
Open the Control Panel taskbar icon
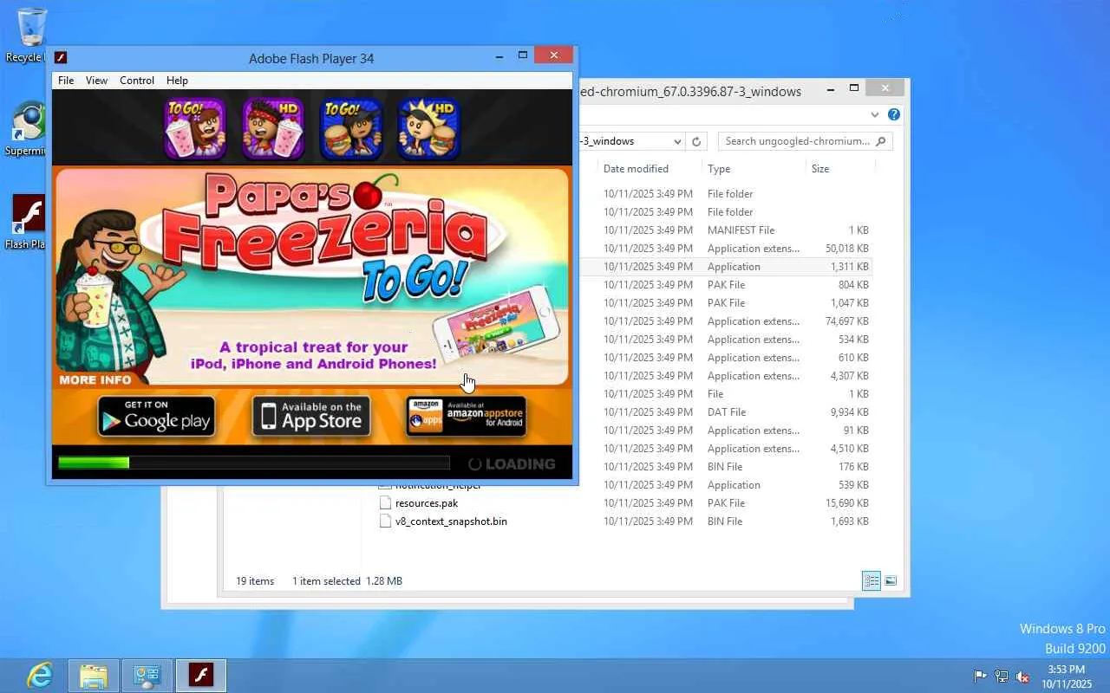click(x=147, y=676)
